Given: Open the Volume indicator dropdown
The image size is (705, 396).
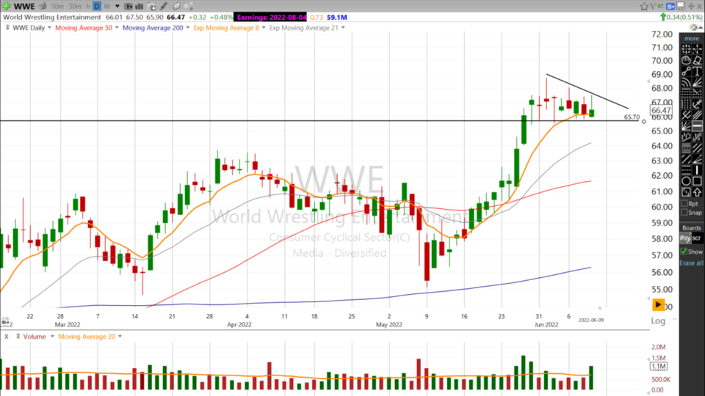Looking at the screenshot, I should [52, 337].
